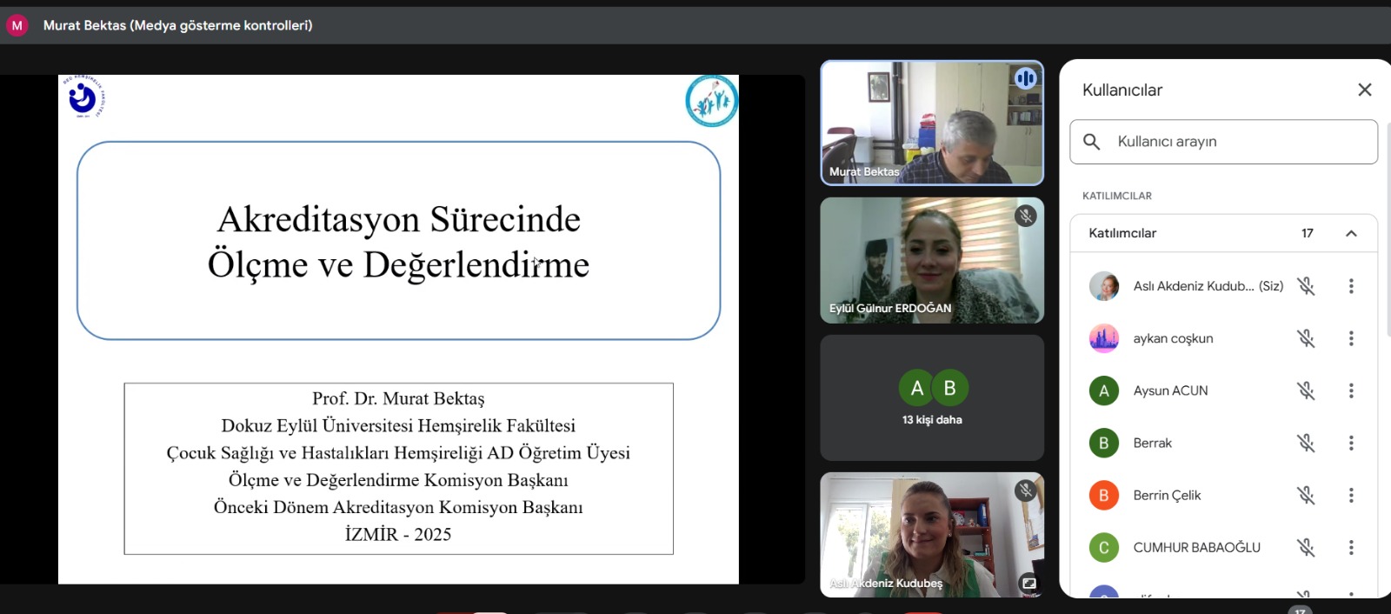This screenshot has width=1391, height=614.
Task: Click muted mic icon for Berrin Çelik
Action: 1306,495
